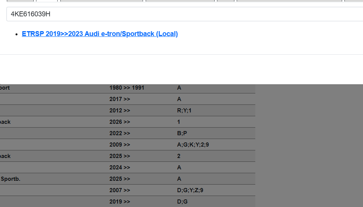This screenshot has width=363, height=207.
Task: Select the 2022 >> year entry
Action: tap(119, 133)
